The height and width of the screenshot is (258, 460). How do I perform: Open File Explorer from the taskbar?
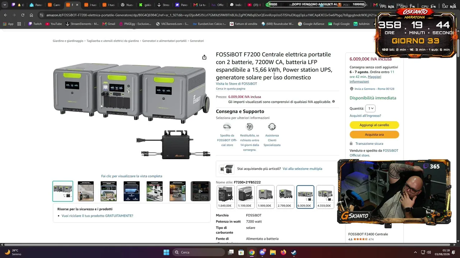pos(273,252)
